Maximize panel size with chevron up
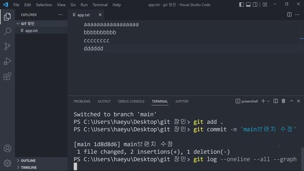Screen dimensions: 304x171 click(x=292, y=101)
